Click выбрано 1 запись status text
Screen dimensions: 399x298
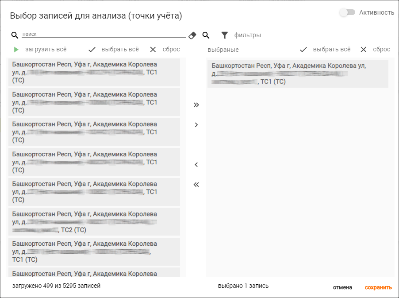(x=243, y=286)
